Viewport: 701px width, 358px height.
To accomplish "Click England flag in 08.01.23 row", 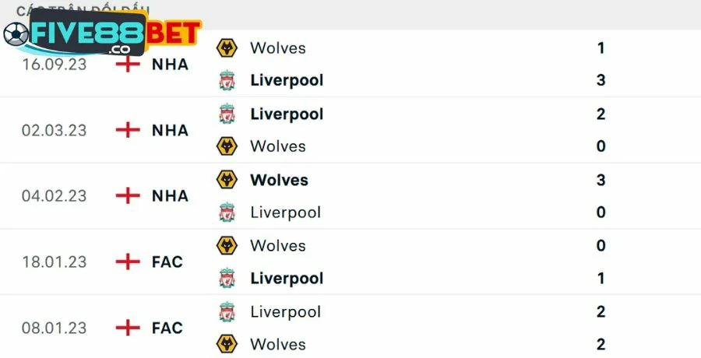I will point(127,328).
